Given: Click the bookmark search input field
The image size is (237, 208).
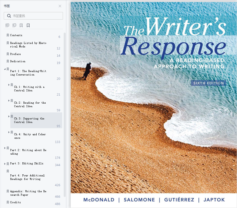Looking at the screenshot, I should (x=33, y=16).
